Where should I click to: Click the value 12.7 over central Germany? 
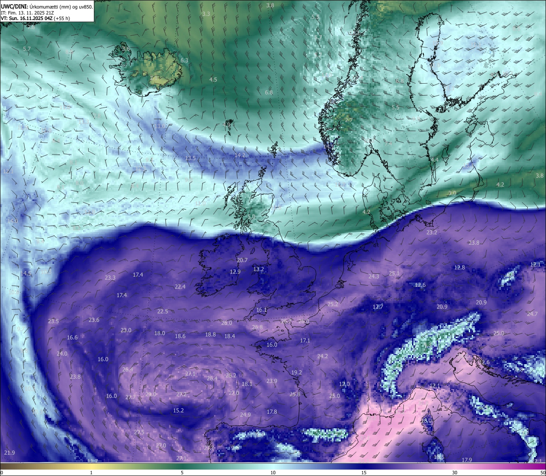(x=378, y=307)
